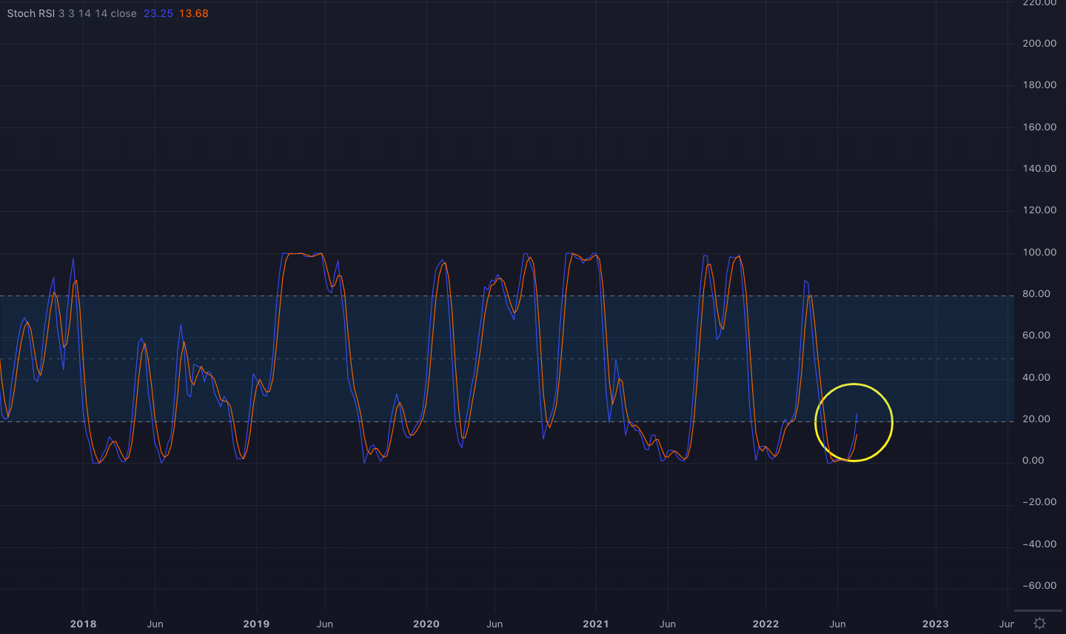The height and width of the screenshot is (634, 1066).
Task: Click the 180.00 price scale label
Action: pos(1039,84)
